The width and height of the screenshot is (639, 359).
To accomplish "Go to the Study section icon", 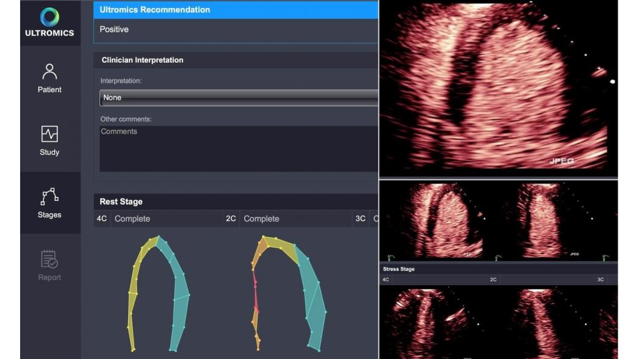I will point(49,140).
